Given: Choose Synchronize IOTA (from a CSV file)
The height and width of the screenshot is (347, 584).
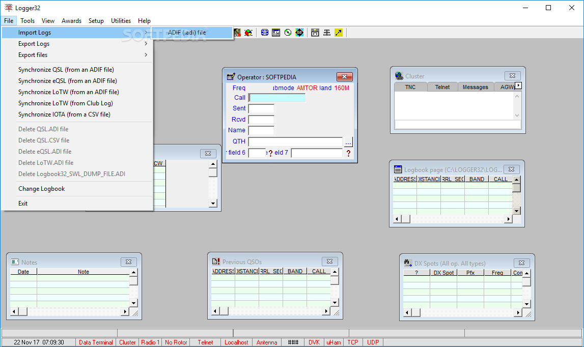Looking at the screenshot, I should click(x=77, y=114).
